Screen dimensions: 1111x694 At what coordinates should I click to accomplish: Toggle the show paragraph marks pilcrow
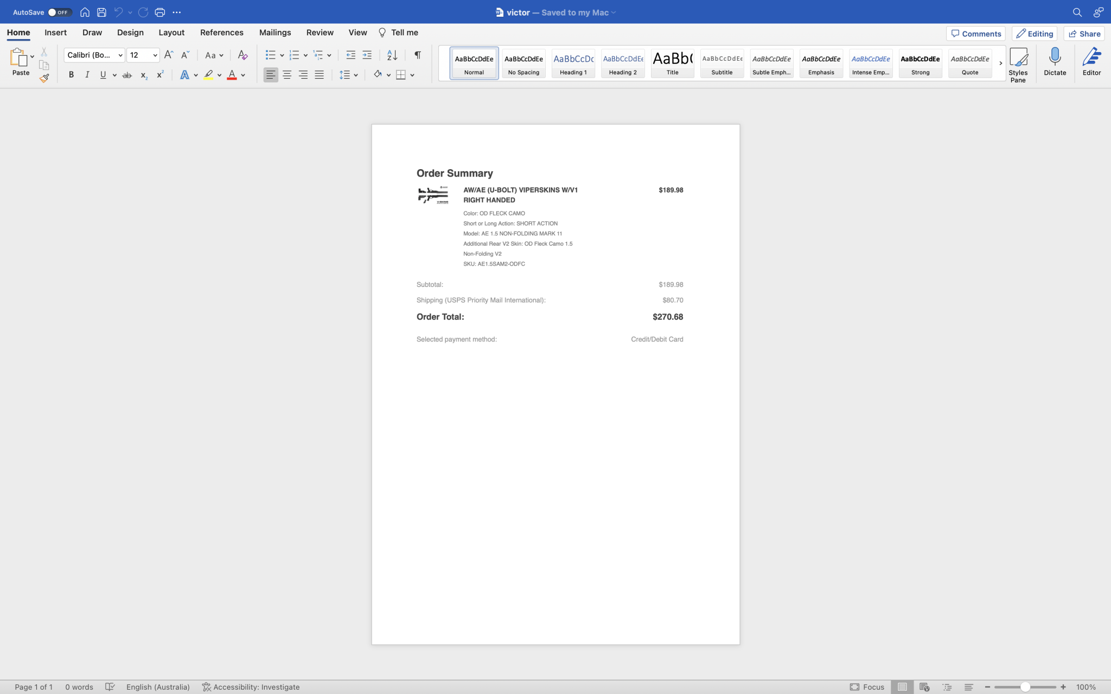tap(417, 55)
